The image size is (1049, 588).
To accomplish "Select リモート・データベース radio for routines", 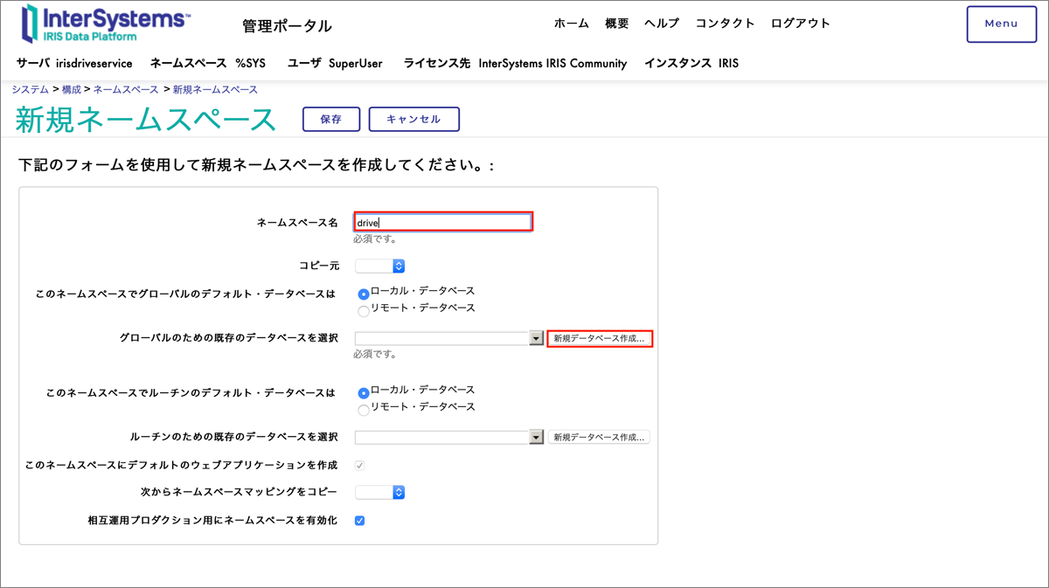I will coord(364,410).
